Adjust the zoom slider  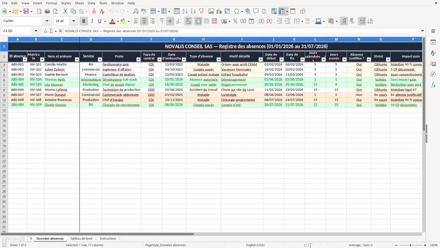(x=411, y=245)
